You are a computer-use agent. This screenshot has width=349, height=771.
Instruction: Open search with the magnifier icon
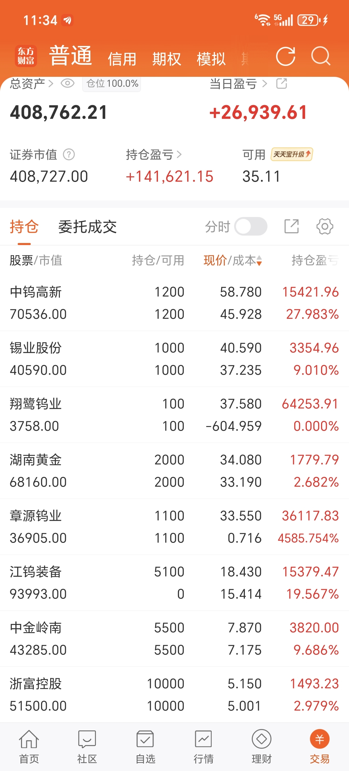[x=320, y=56]
